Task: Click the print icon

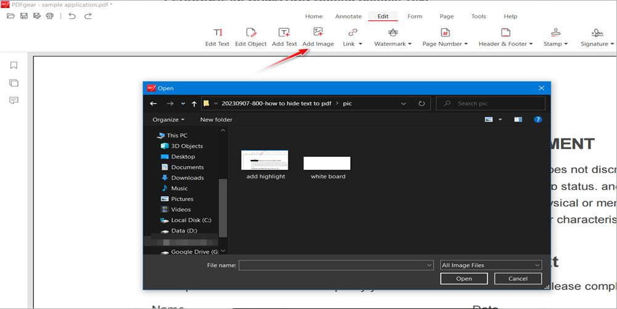Action: (49, 16)
